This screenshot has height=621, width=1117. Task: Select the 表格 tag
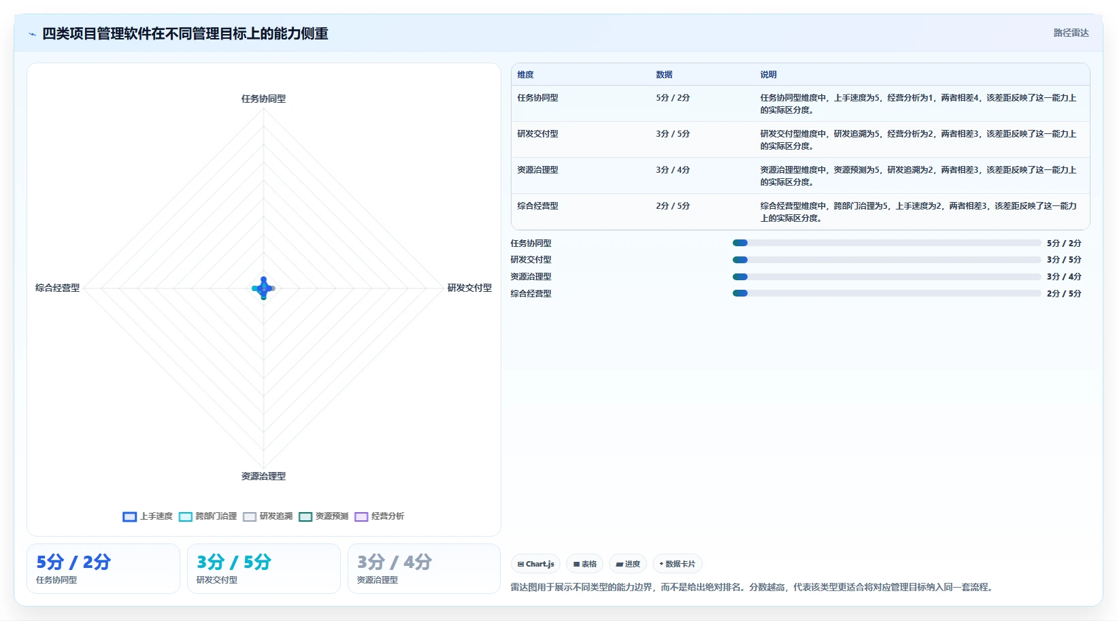pyautogui.click(x=585, y=564)
